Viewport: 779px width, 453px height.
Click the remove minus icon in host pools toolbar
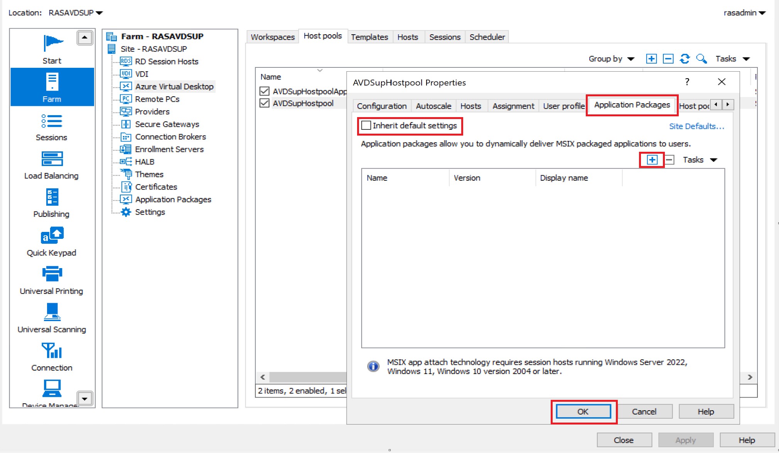668,59
